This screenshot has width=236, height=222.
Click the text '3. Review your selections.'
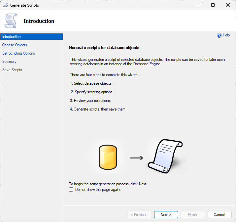tap(90, 101)
